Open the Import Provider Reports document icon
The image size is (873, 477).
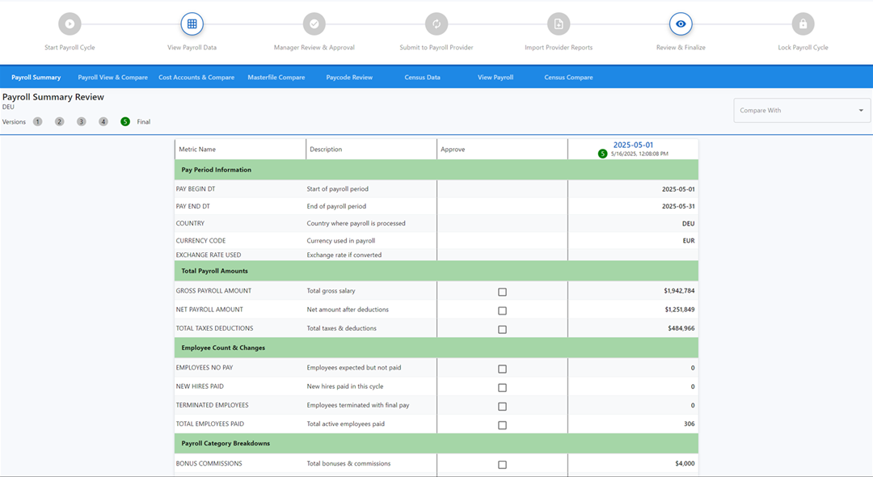[x=558, y=23]
